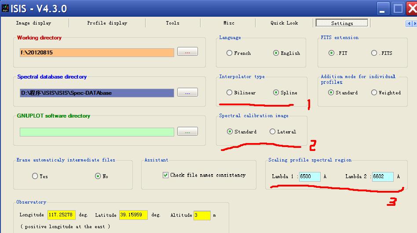Click the Longitude input field
Image resolution: width=417 pixels, height=233 pixels.
[62, 215]
